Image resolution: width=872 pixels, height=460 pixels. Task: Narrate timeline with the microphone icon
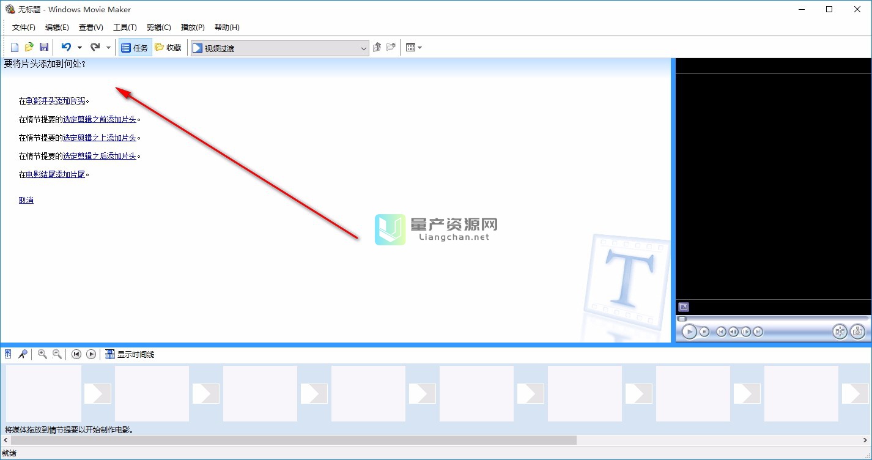[23, 354]
